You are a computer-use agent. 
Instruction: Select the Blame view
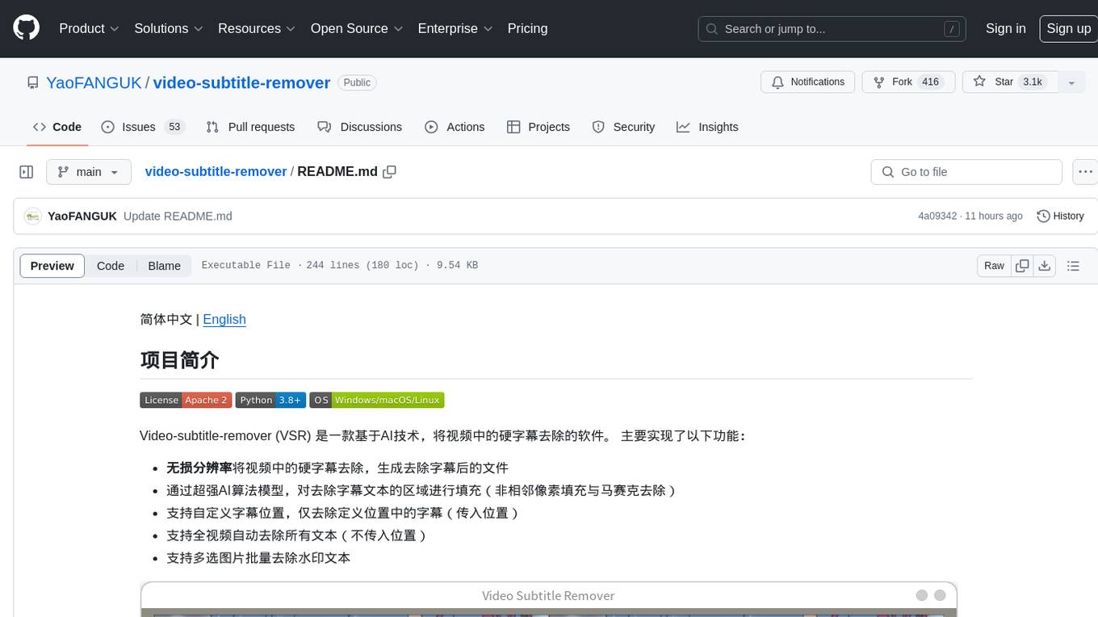point(164,266)
